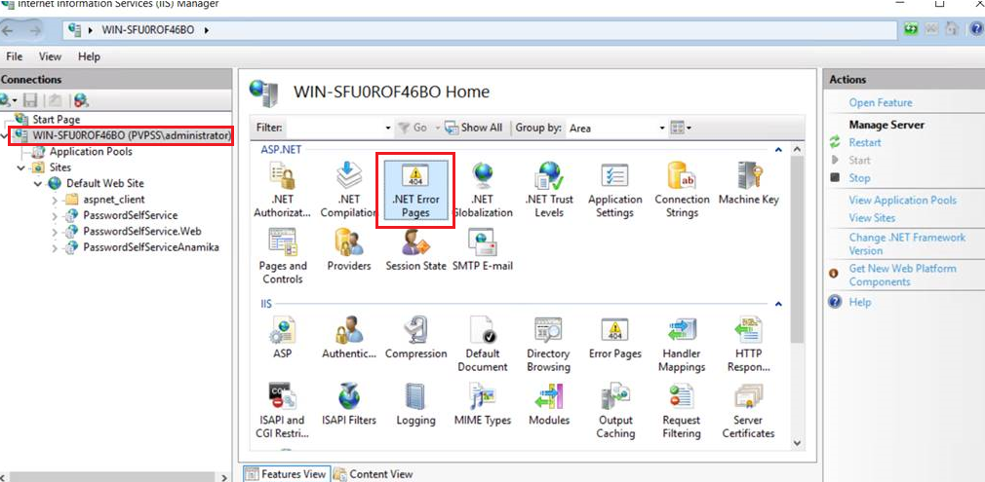This screenshot has width=985, height=482.
Task: Open the Handler Mappings icon
Action: [x=682, y=343]
